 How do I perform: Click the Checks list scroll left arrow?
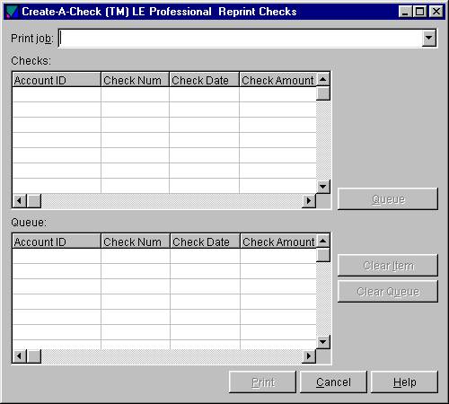pyautogui.click(x=20, y=200)
